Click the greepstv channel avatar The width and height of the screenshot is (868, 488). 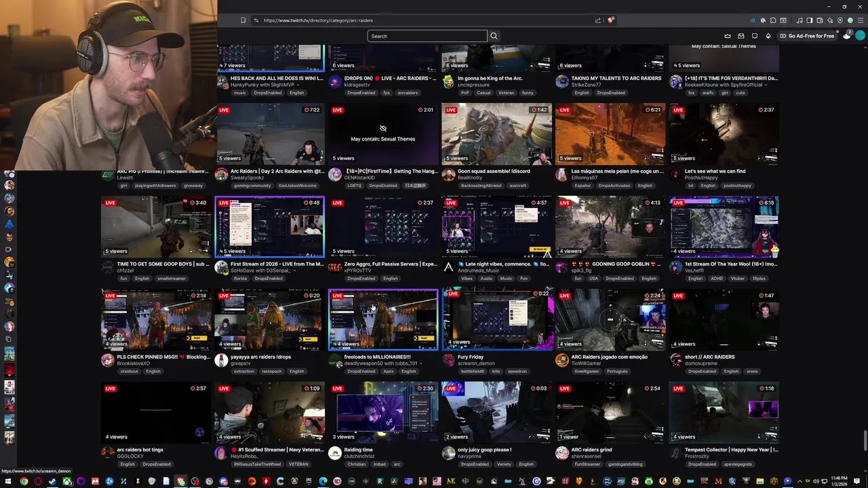(x=221, y=360)
